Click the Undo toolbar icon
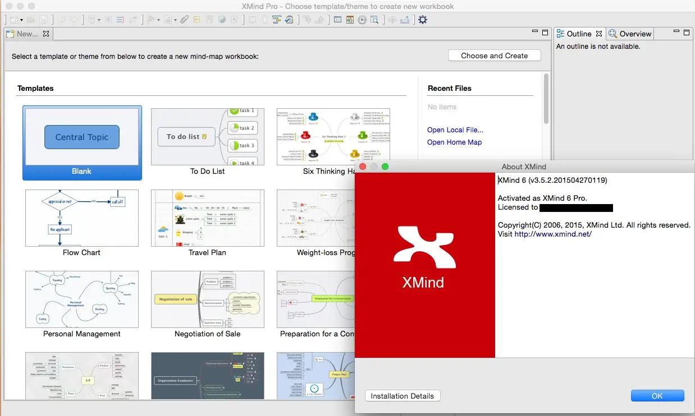Viewport: 695px width, 416px height. pyautogui.click(x=62, y=20)
